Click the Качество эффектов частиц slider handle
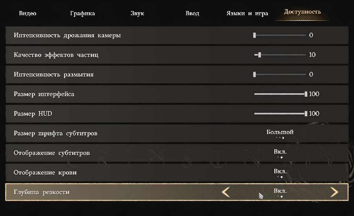 [259, 55]
